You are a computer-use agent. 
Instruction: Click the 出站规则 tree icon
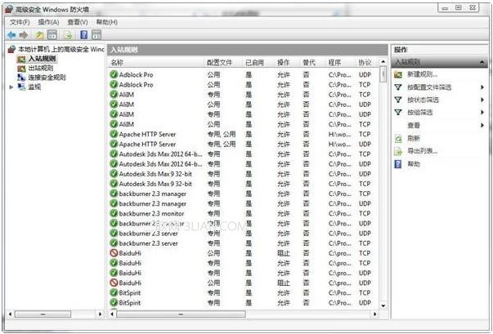point(21,68)
